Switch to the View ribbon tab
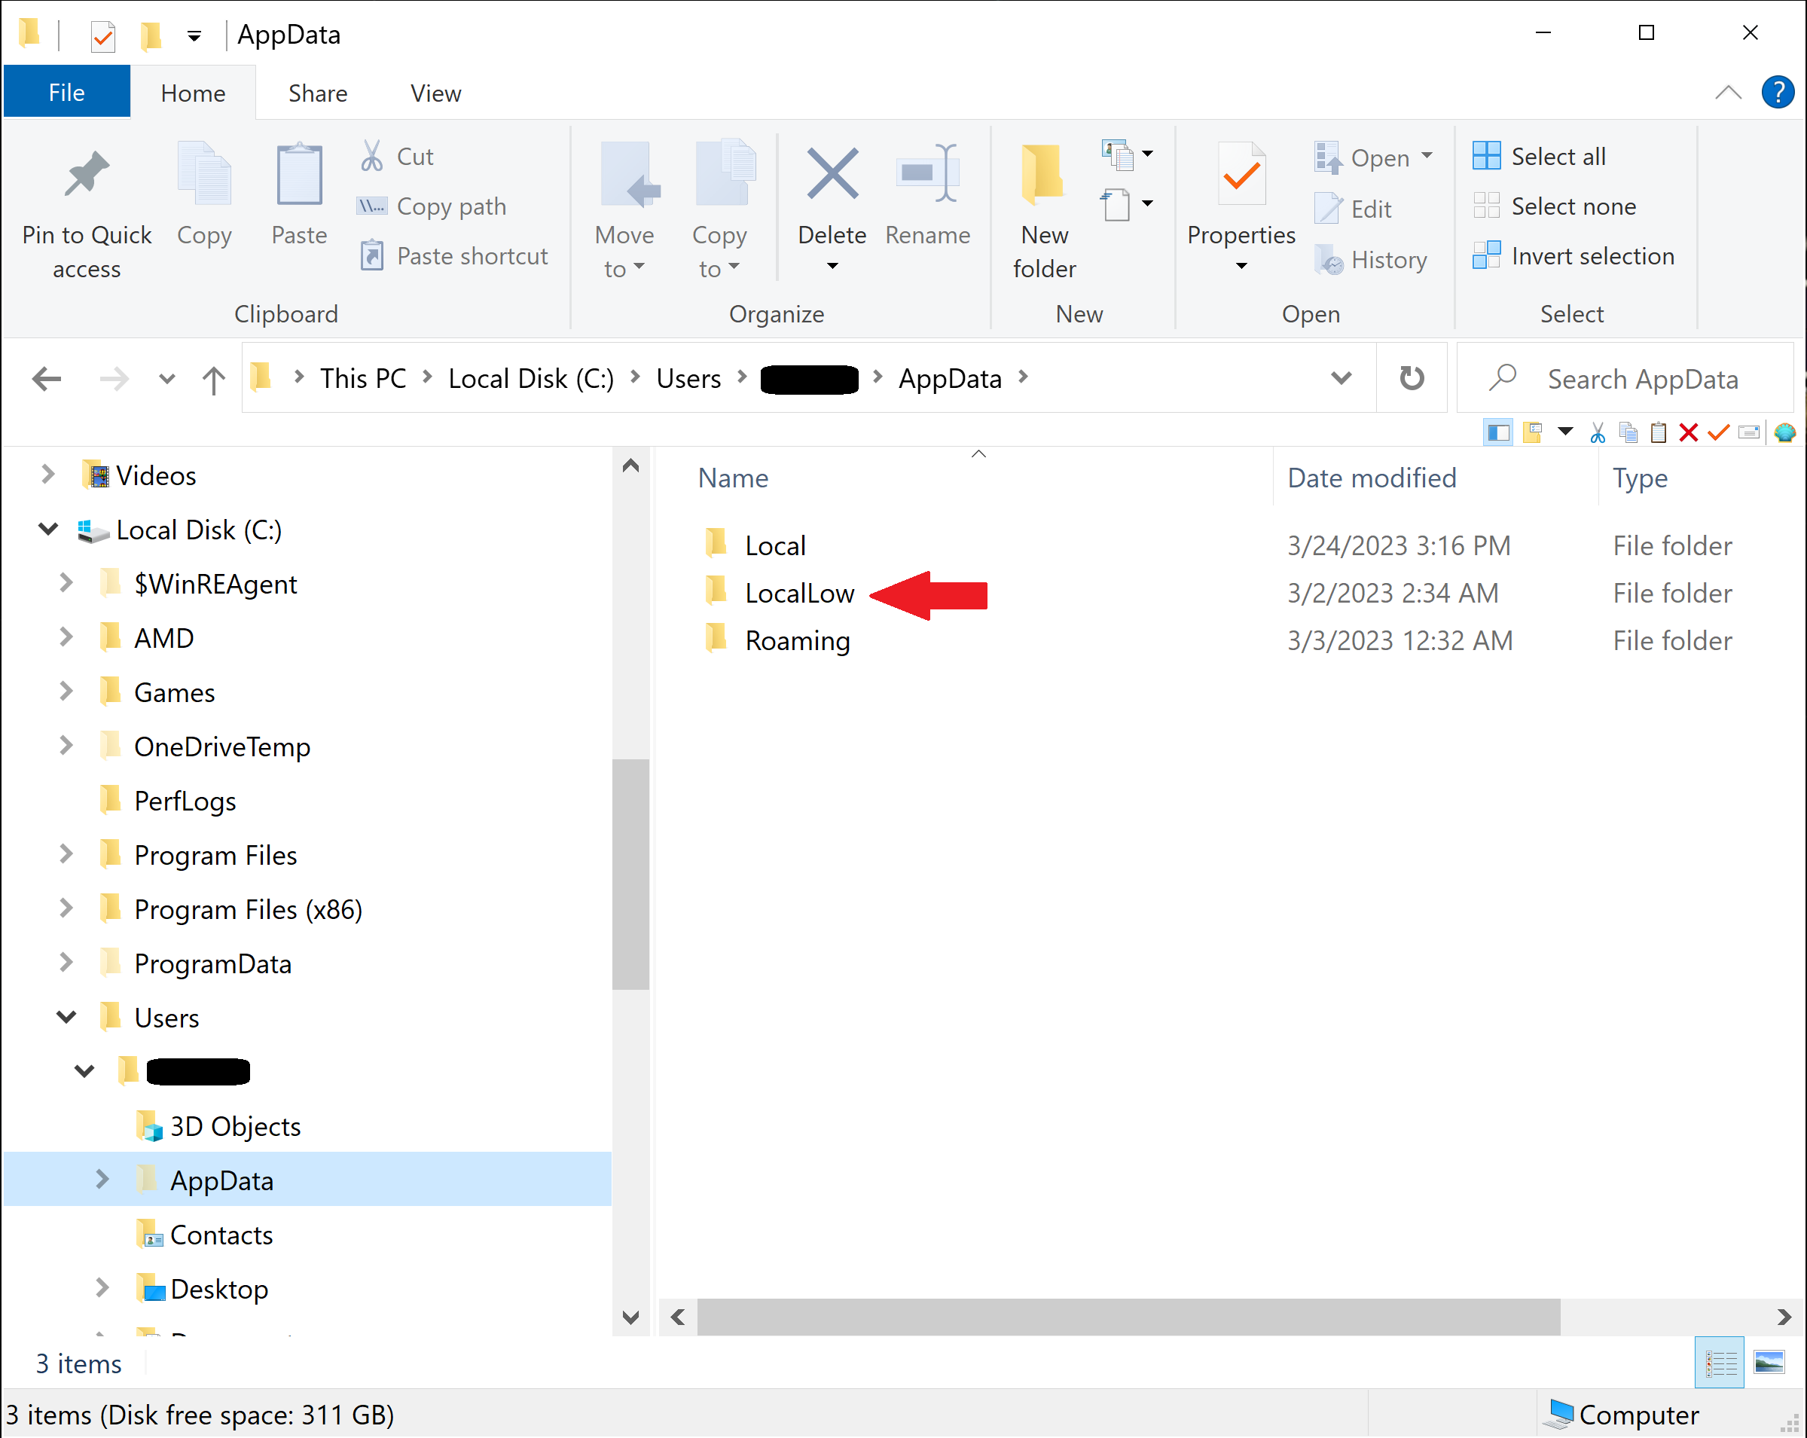This screenshot has height=1438, width=1807. (x=435, y=93)
